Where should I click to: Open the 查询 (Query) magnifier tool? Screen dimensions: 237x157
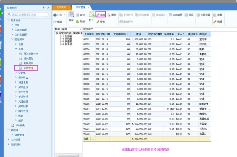tap(71, 15)
